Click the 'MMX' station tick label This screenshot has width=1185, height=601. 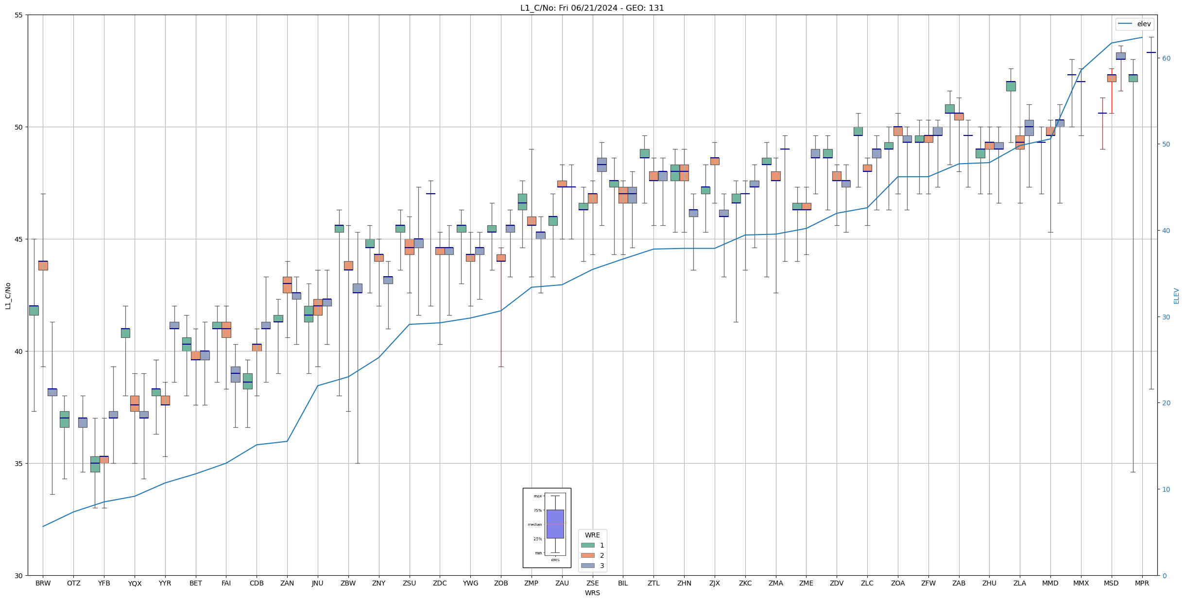point(1081,583)
